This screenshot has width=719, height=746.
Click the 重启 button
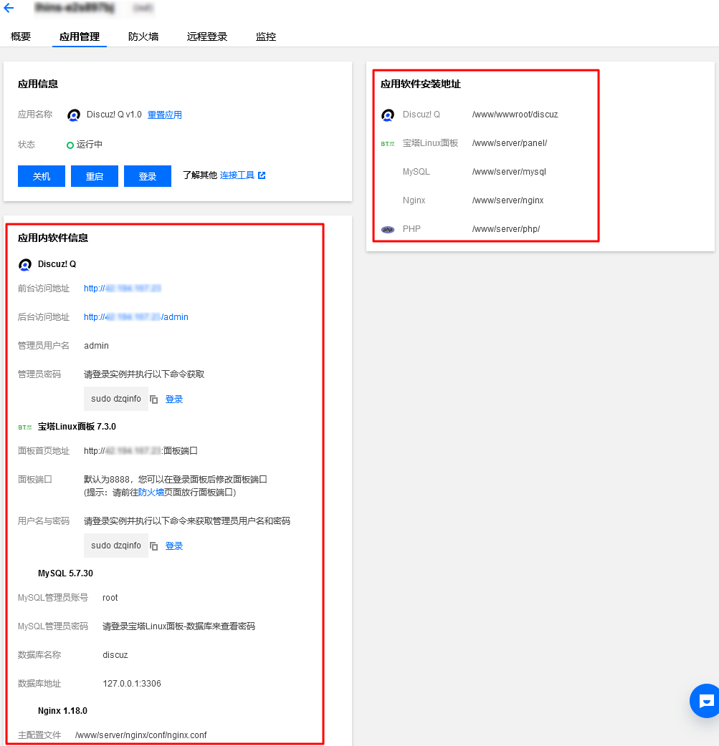point(95,176)
